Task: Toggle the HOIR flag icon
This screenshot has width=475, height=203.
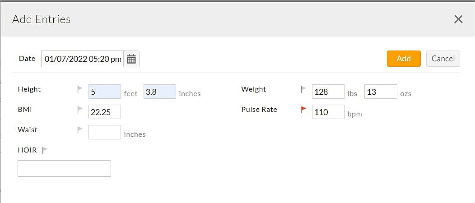Action: pos(45,150)
